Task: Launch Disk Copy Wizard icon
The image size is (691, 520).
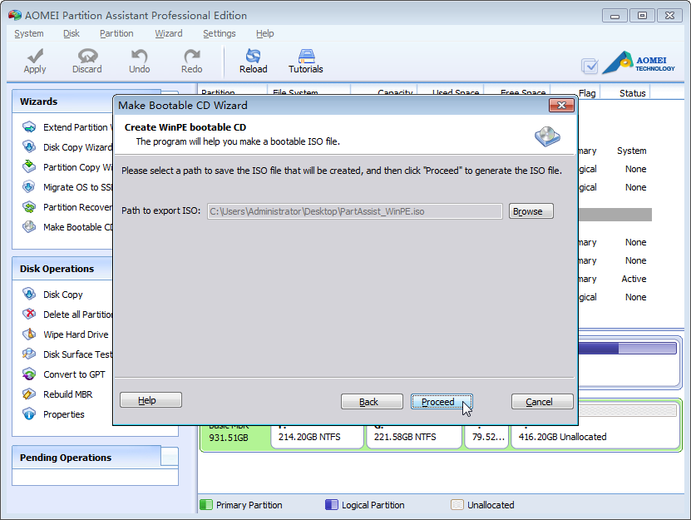Action: (29, 147)
